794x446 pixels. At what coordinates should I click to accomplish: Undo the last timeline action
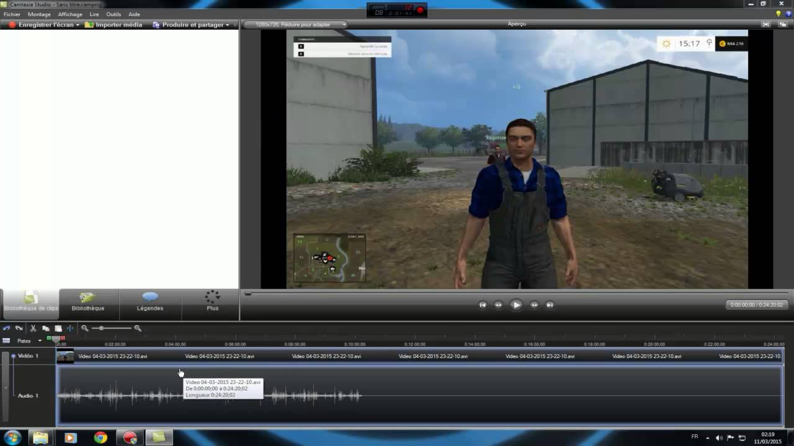pos(6,328)
